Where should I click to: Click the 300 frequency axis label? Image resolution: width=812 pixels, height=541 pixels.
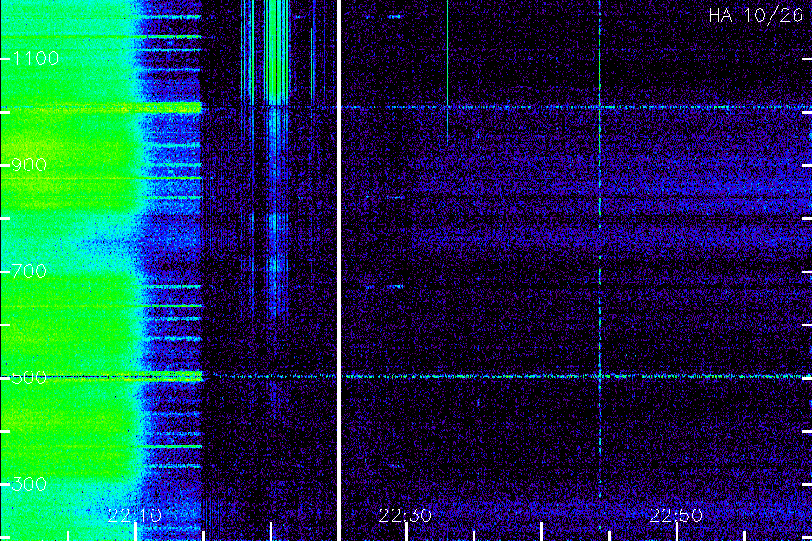(29, 484)
